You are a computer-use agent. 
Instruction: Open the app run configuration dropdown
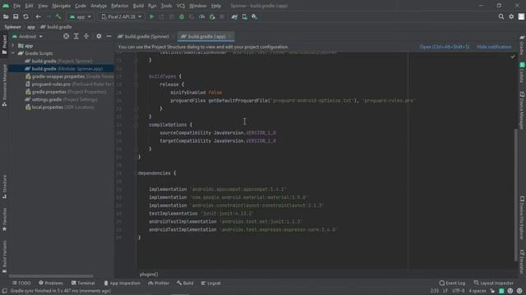click(81, 16)
